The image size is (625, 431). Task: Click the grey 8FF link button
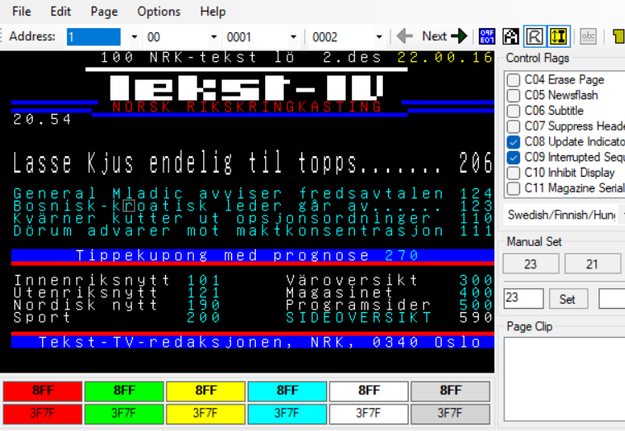(451, 391)
